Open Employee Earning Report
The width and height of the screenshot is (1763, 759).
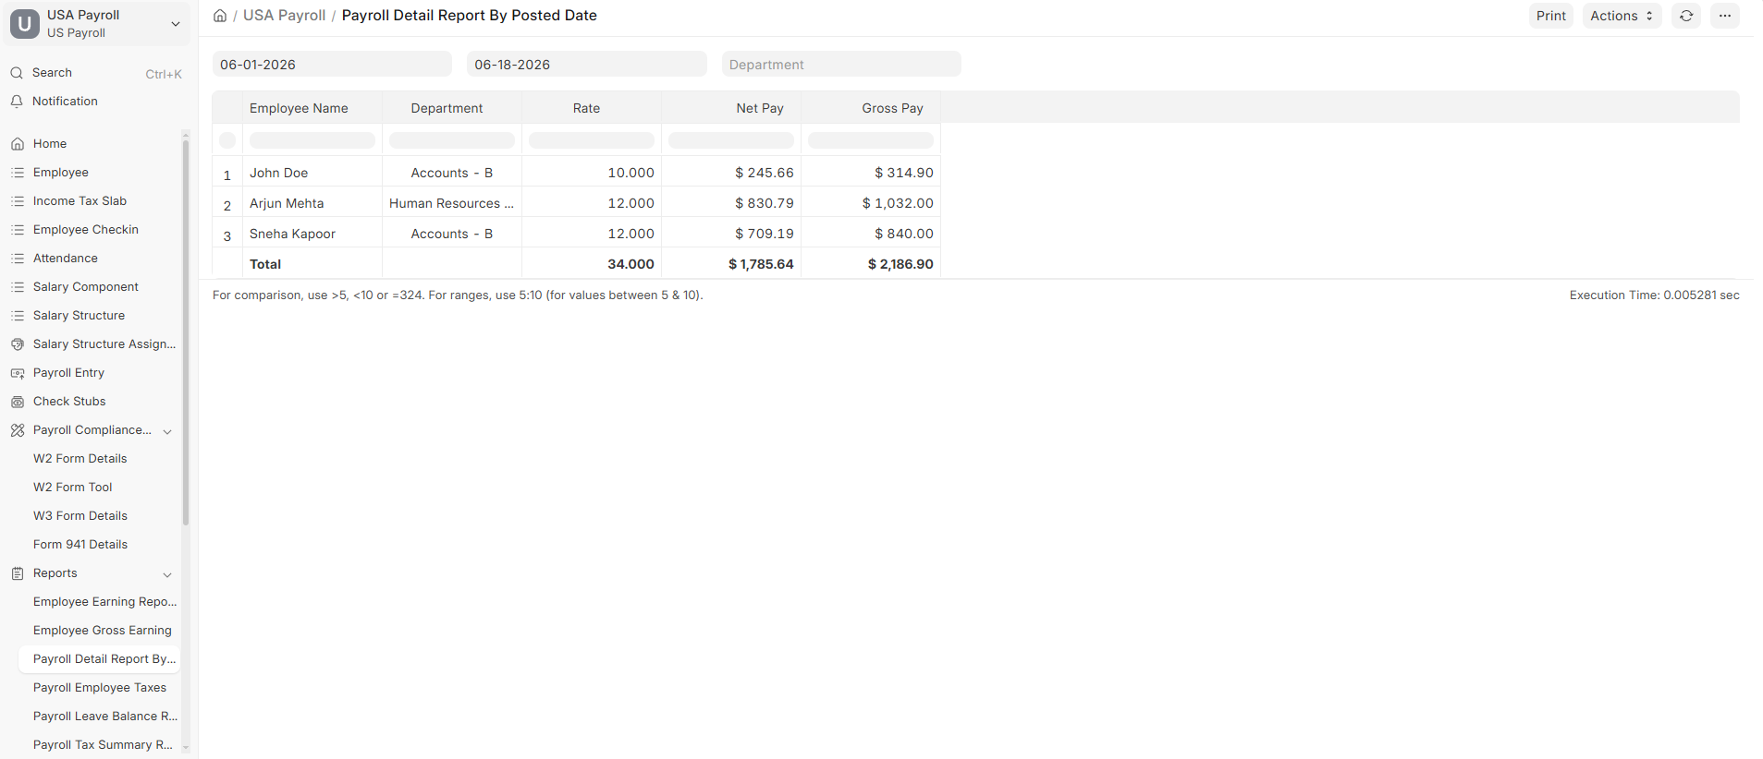click(x=104, y=602)
